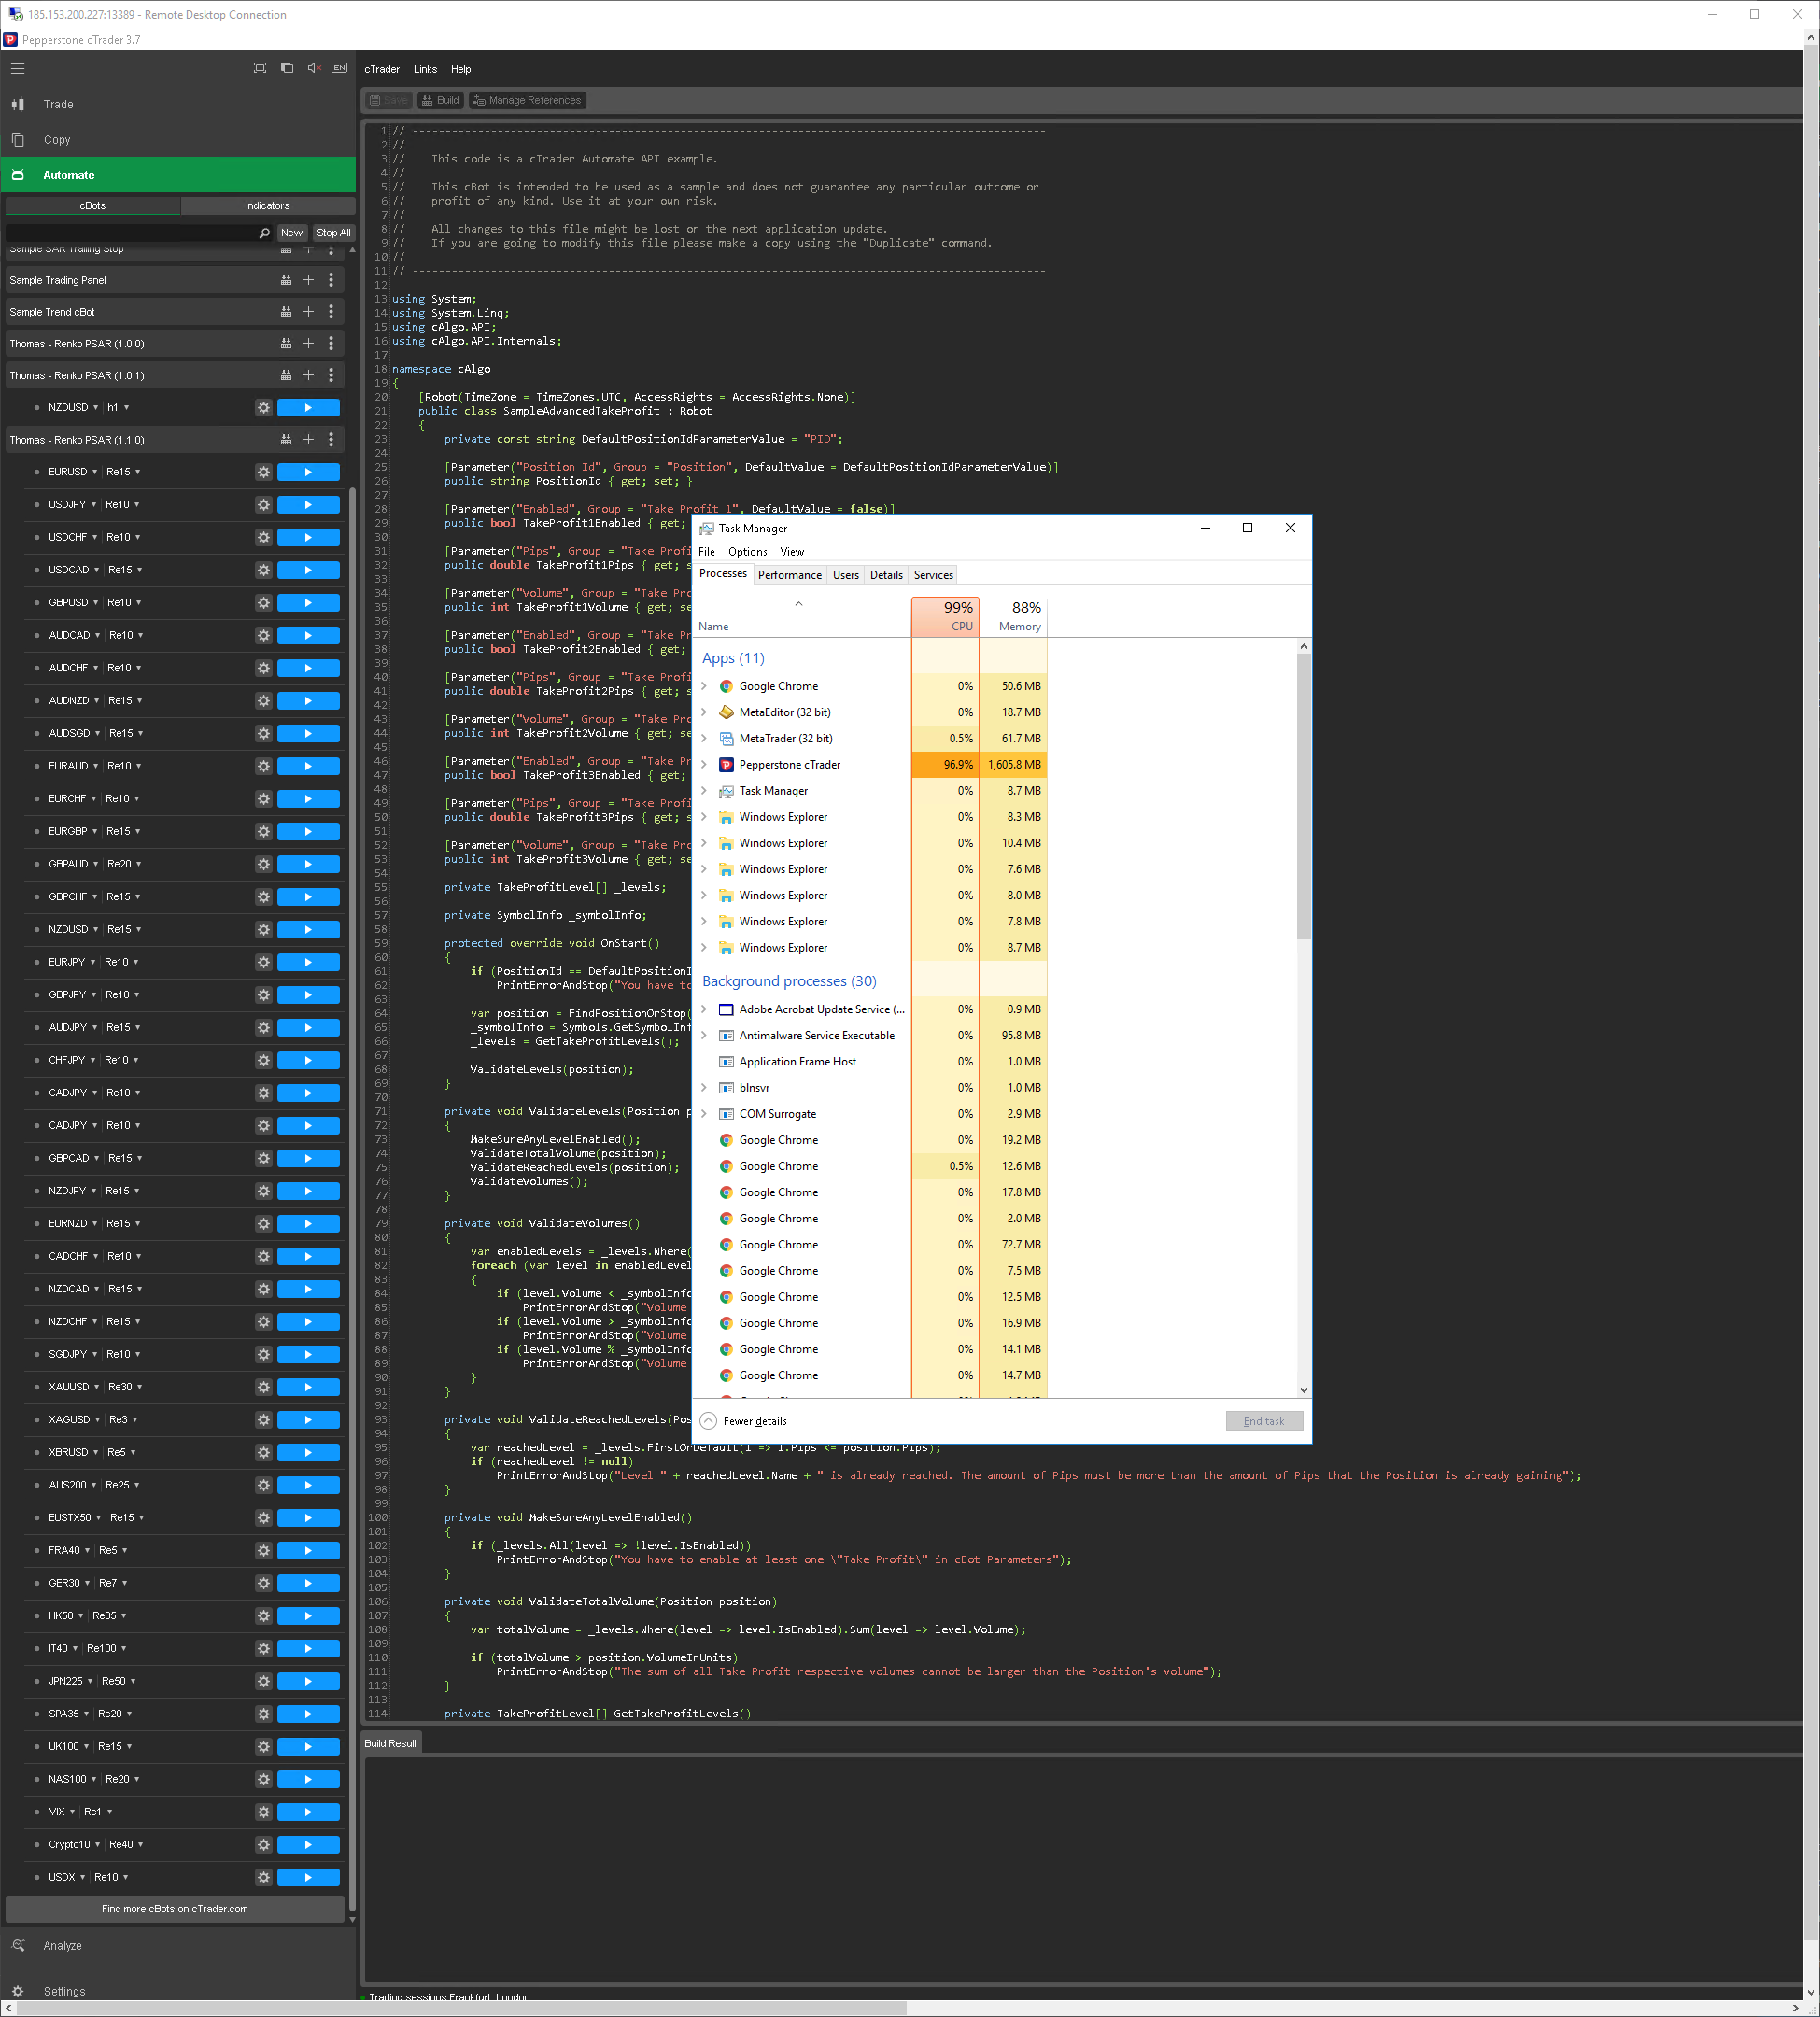Open settings gear for NZDUSD h1 instance

point(263,408)
